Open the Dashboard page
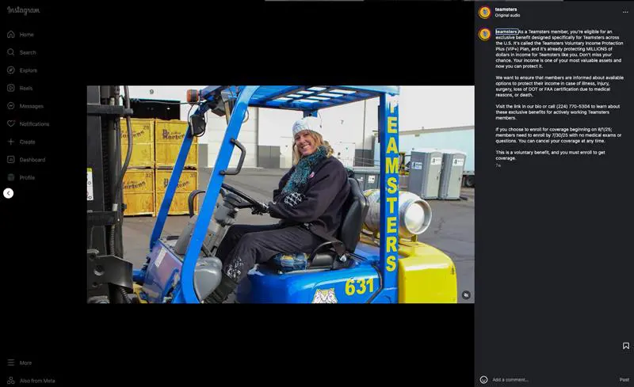This screenshot has width=634, height=387. click(x=11, y=160)
